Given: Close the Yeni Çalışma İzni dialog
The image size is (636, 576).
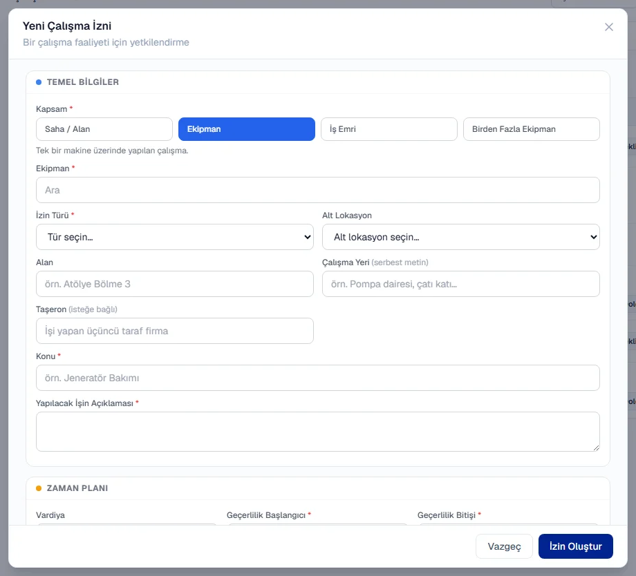Looking at the screenshot, I should pos(608,27).
